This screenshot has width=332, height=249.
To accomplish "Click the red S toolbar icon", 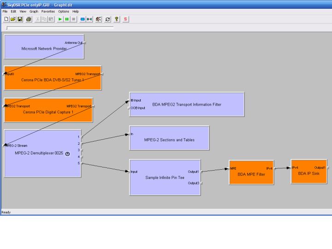I will 125,19.
